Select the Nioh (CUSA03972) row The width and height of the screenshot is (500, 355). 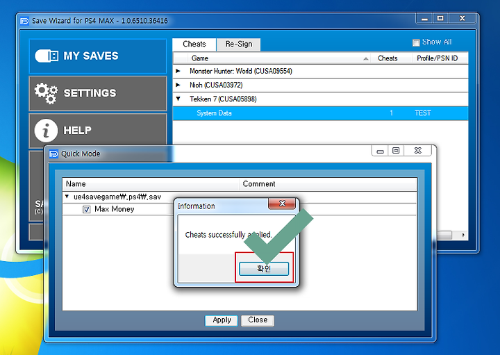coord(320,85)
